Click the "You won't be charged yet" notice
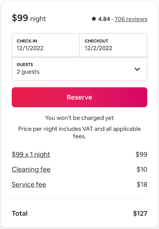The image size is (159, 229). coord(79,118)
